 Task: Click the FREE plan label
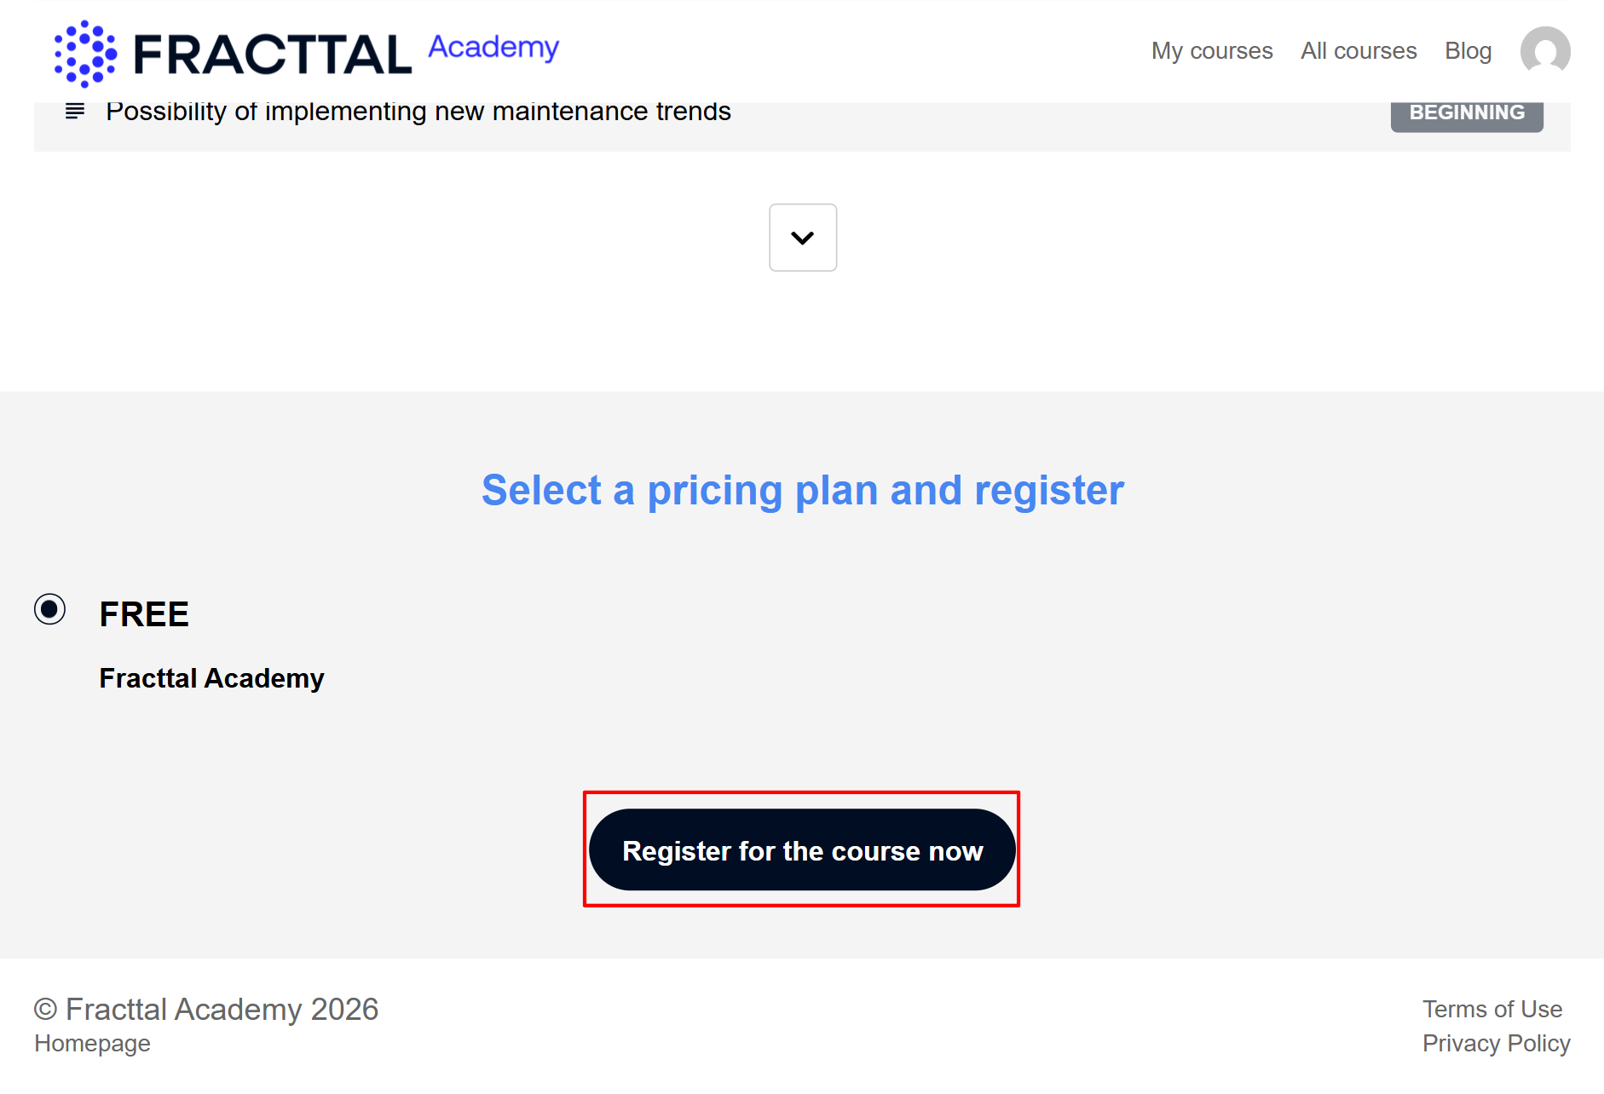coord(144,614)
